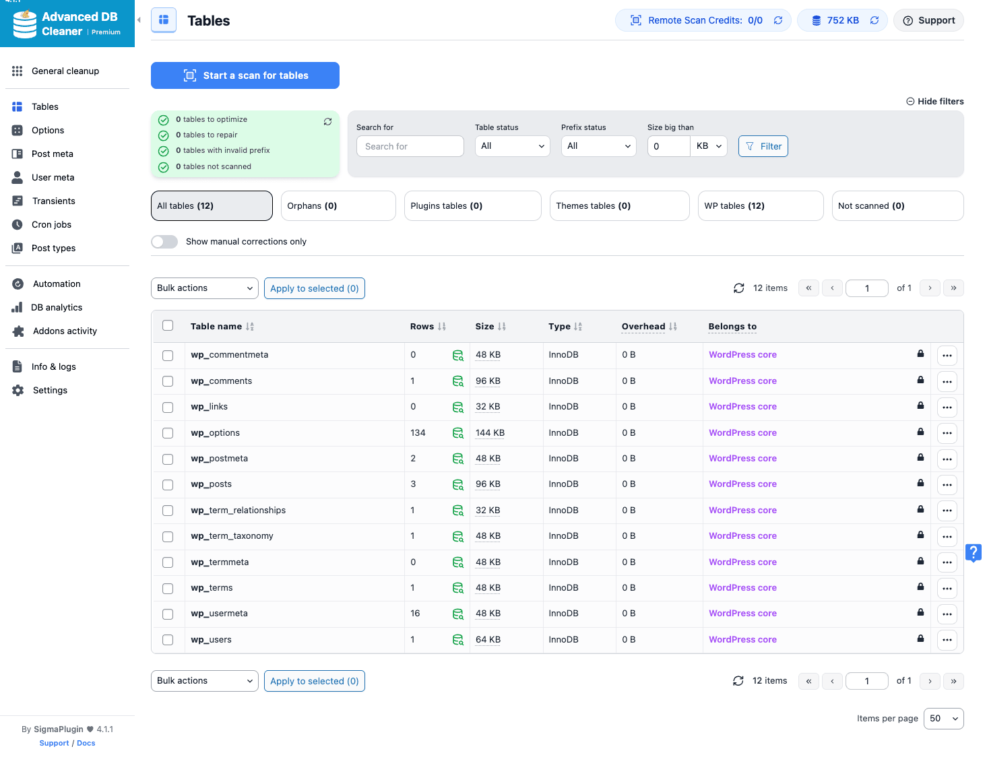Select the wp_users checkbox

[168, 640]
